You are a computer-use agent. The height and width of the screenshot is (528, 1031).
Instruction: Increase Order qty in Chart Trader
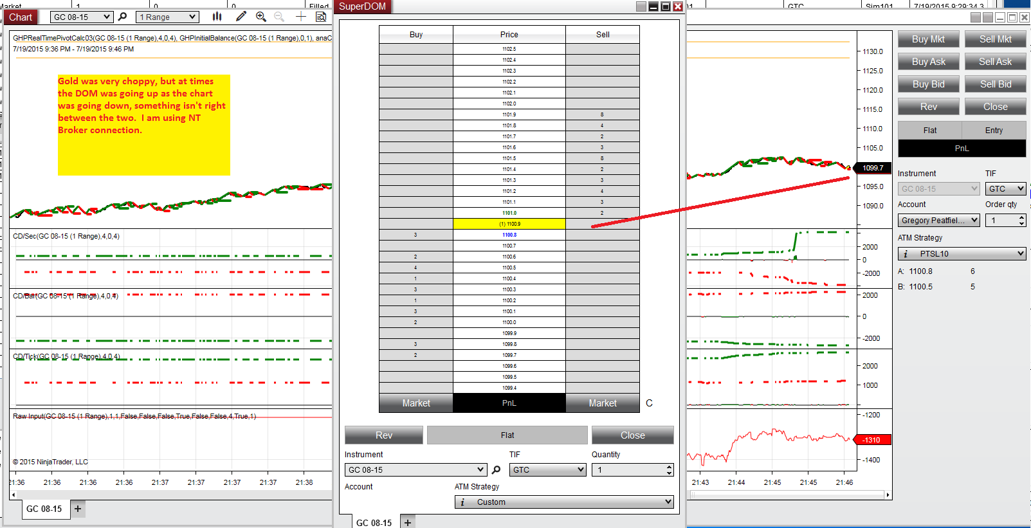[1021, 217]
